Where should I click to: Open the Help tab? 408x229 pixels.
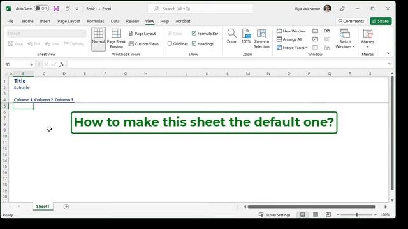click(x=164, y=21)
